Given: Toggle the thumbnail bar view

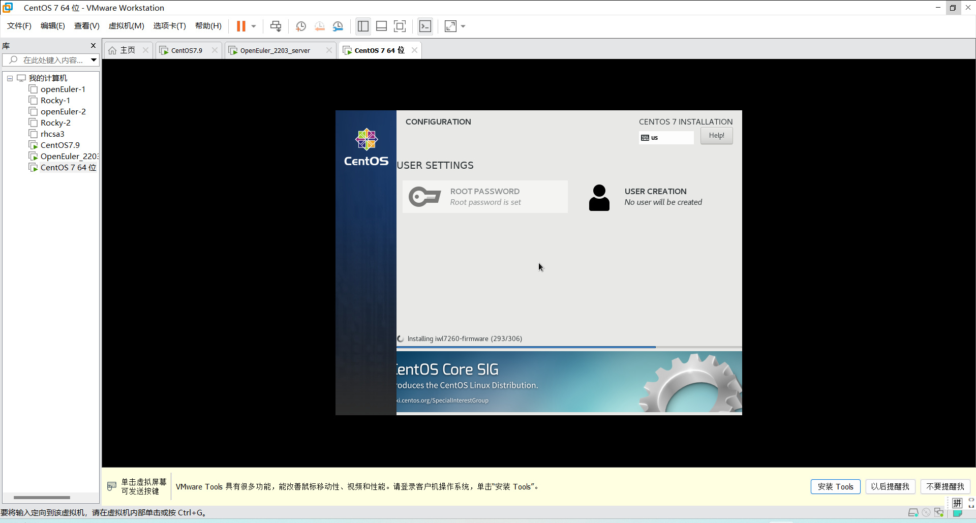Looking at the screenshot, I should [381, 26].
